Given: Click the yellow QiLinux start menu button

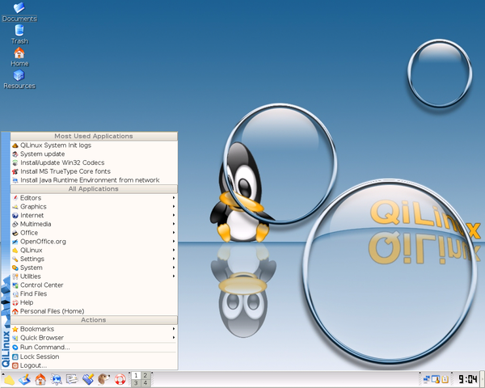Looking at the screenshot, I should tap(9, 379).
